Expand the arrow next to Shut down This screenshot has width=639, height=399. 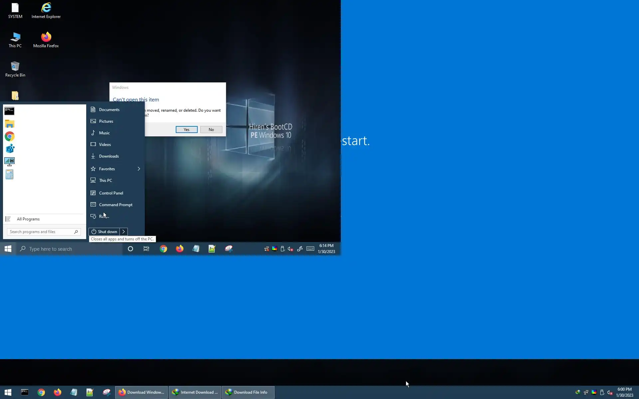pos(123,232)
